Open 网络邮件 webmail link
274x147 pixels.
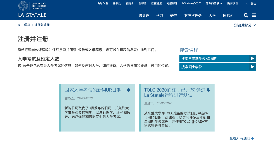(172, 3)
